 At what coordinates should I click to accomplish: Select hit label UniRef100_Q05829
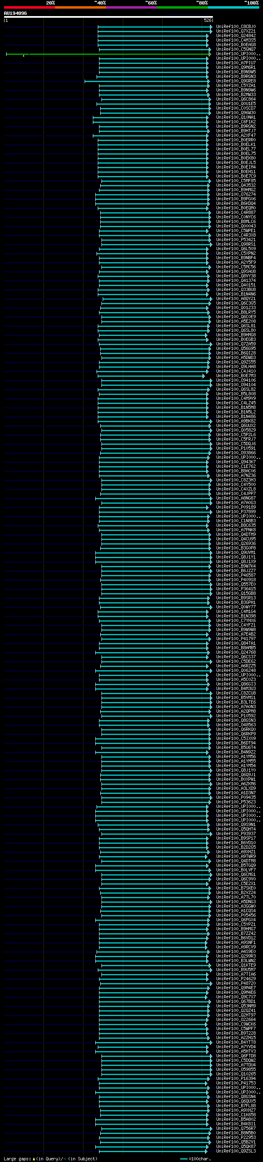pos(235,430)
